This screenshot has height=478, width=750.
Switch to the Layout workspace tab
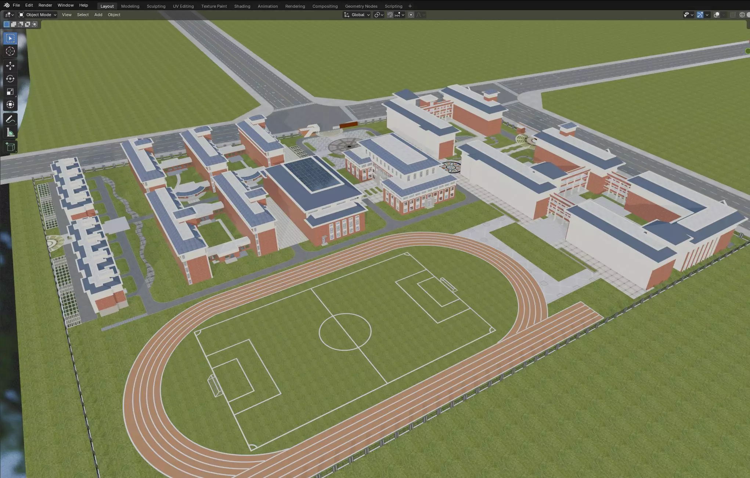pyautogui.click(x=107, y=6)
